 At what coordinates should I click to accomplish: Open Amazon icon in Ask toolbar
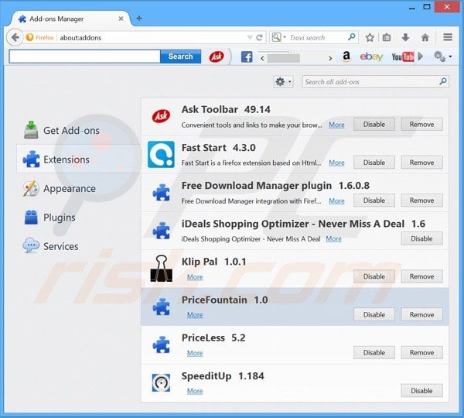click(346, 57)
